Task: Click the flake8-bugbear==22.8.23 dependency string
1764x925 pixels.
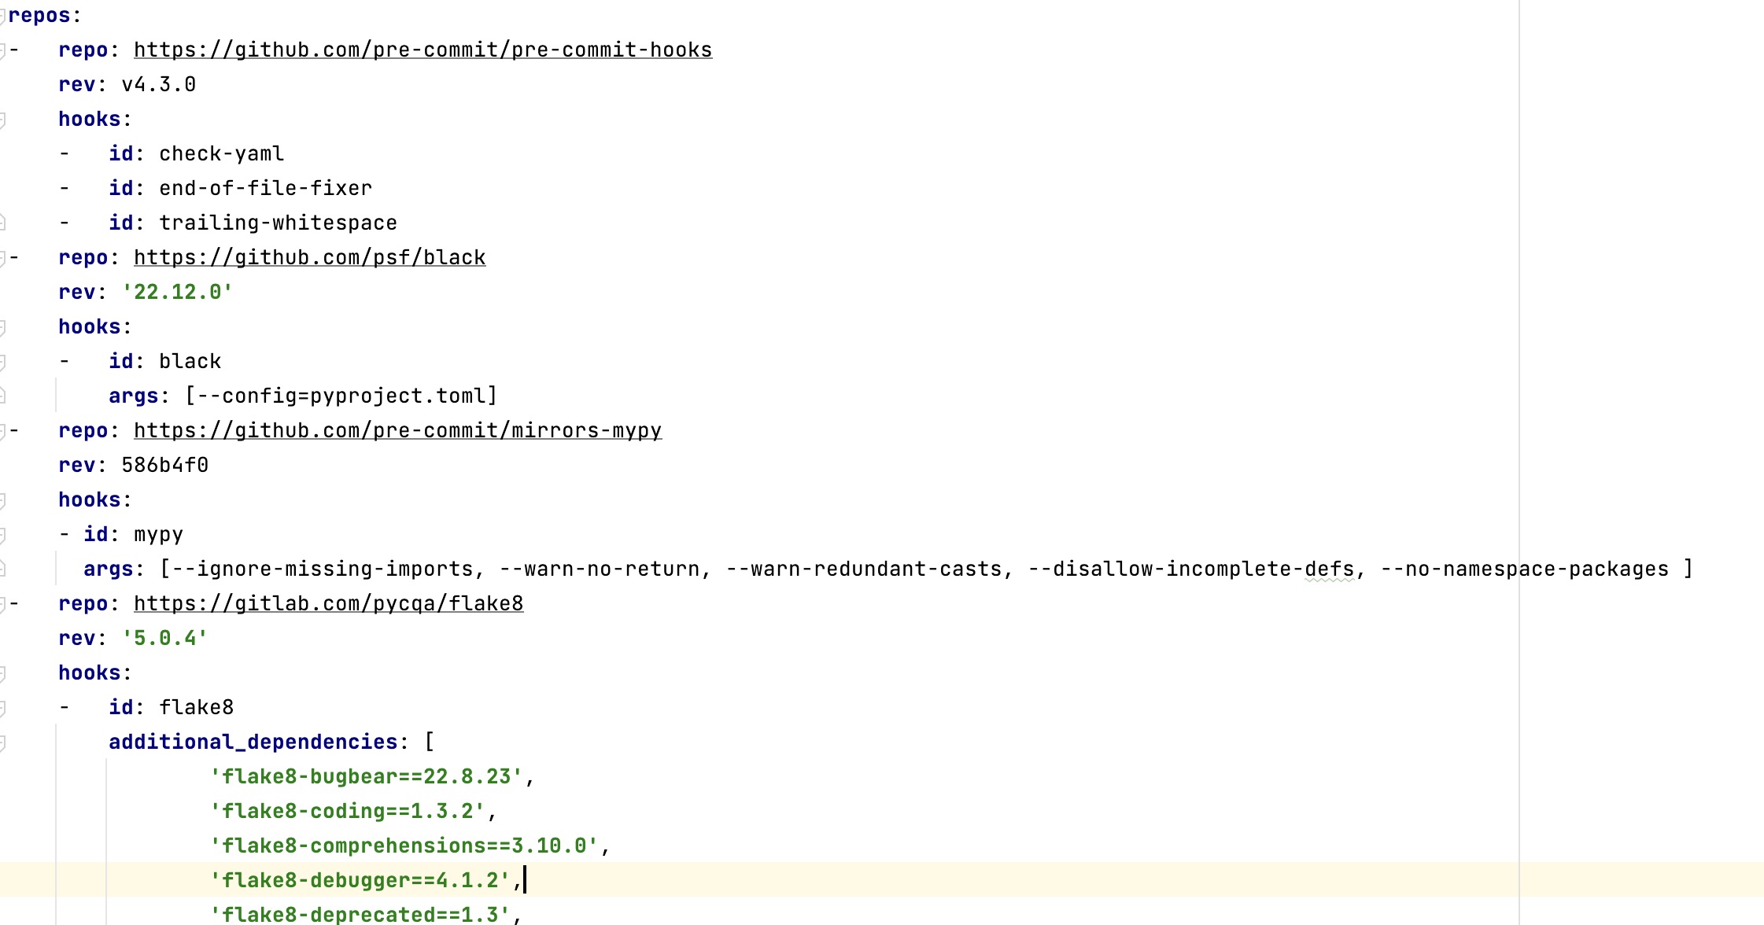Action: click(366, 777)
